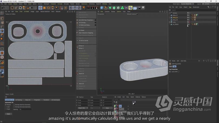
Task: Click the Undo arrow in main toolbar
Action: (3, 8)
